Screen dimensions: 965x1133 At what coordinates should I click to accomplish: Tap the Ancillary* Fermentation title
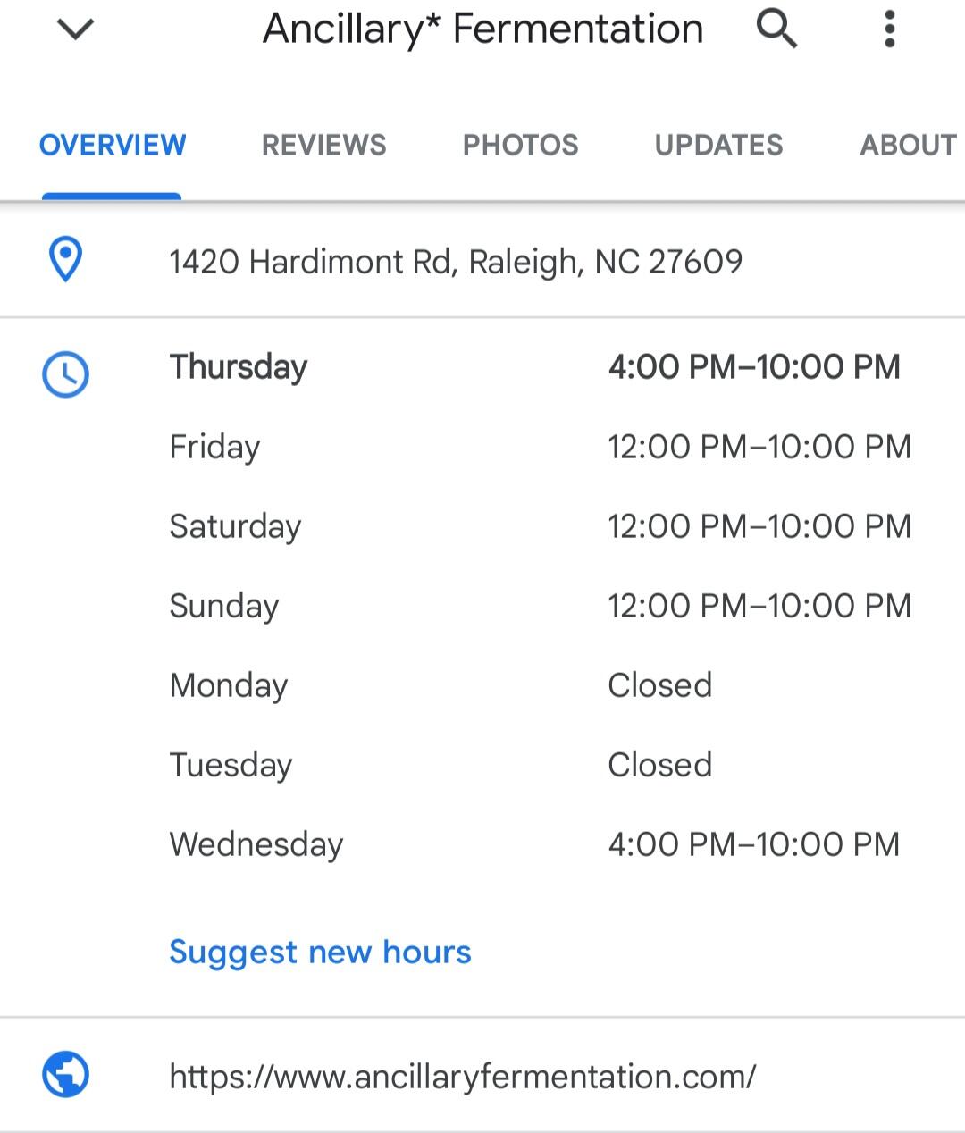tap(482, 29)
